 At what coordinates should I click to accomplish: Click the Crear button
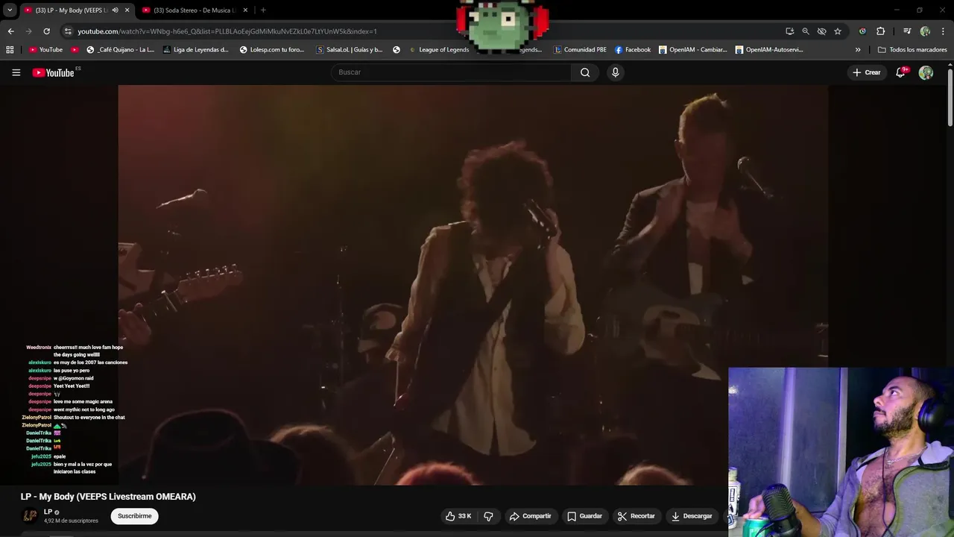(x=867, y=72)
